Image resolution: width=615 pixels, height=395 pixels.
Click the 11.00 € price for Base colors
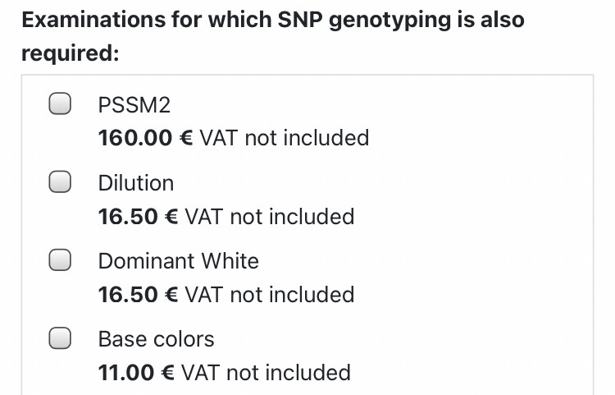click(x=125, y=373)
